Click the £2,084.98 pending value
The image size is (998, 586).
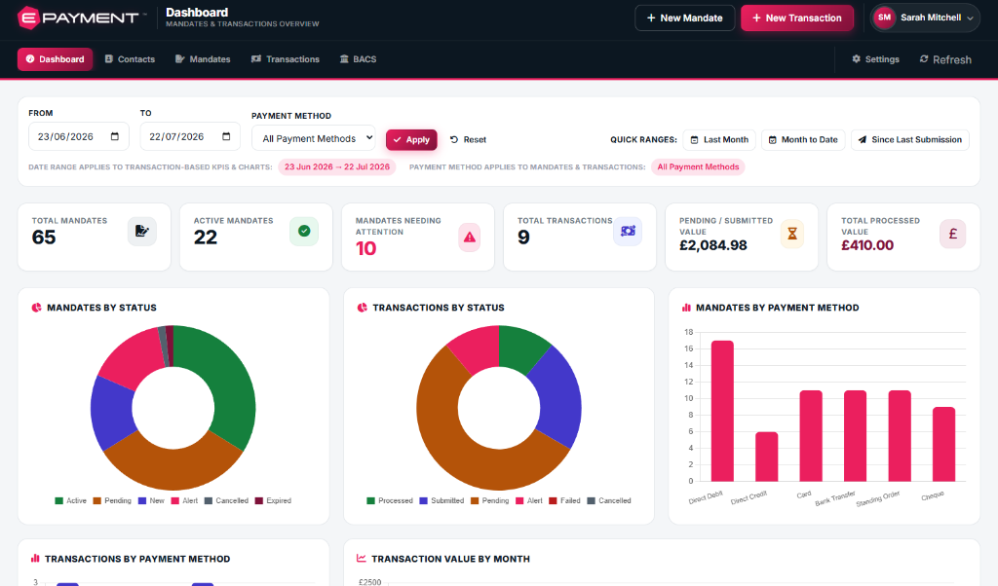click(x=712, y=245)
